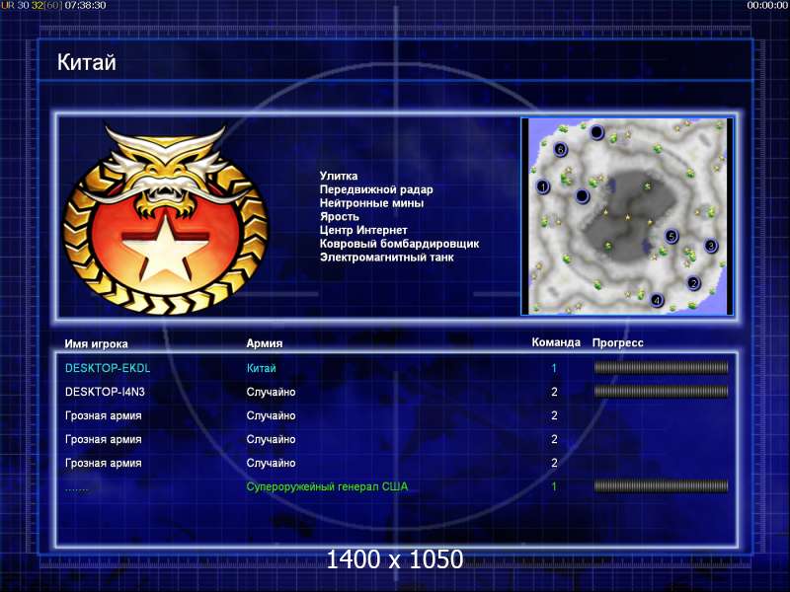The height and width of the screenshot is (592, 790).
Task: Click the "Имя игрока" column header
Action: pyautogui.click(x=96, y=343)
